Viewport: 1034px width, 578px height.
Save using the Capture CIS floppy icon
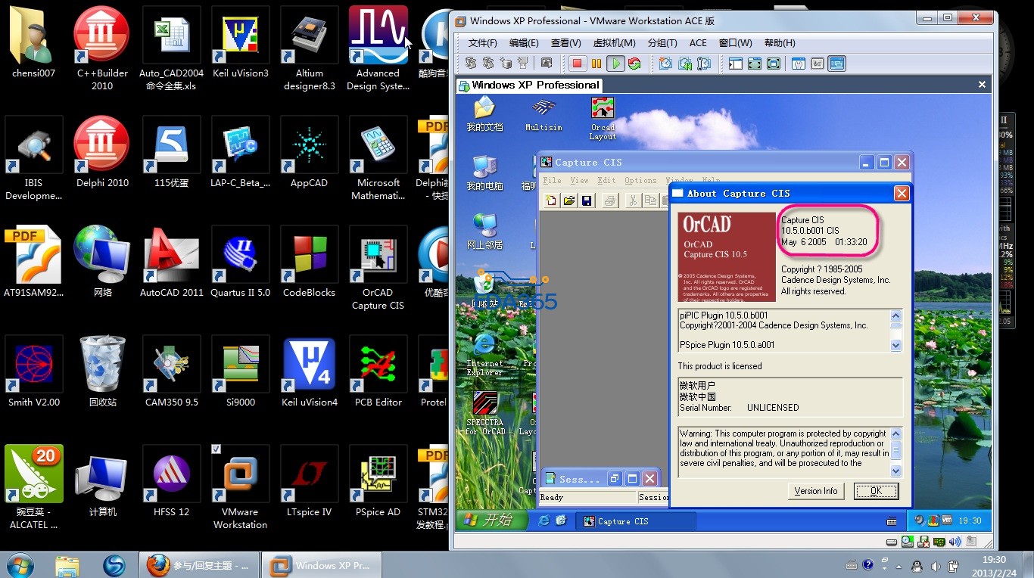click(587, 200)
